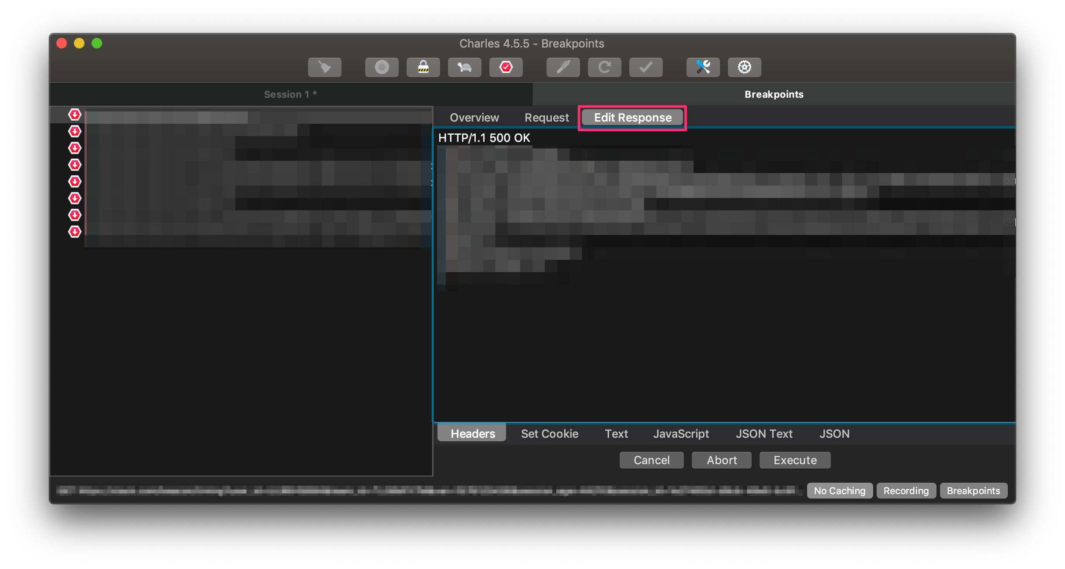
Task: Open the Overview tab
Action: pyautogui.click(x=474, y=118)
